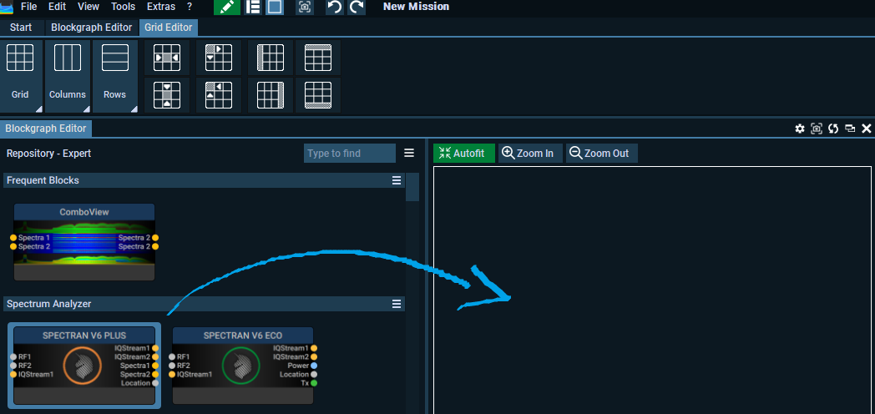Click the shrink horizontally grid icon
This screenshot has width=875, height=414.
click(x=167, y=58)
